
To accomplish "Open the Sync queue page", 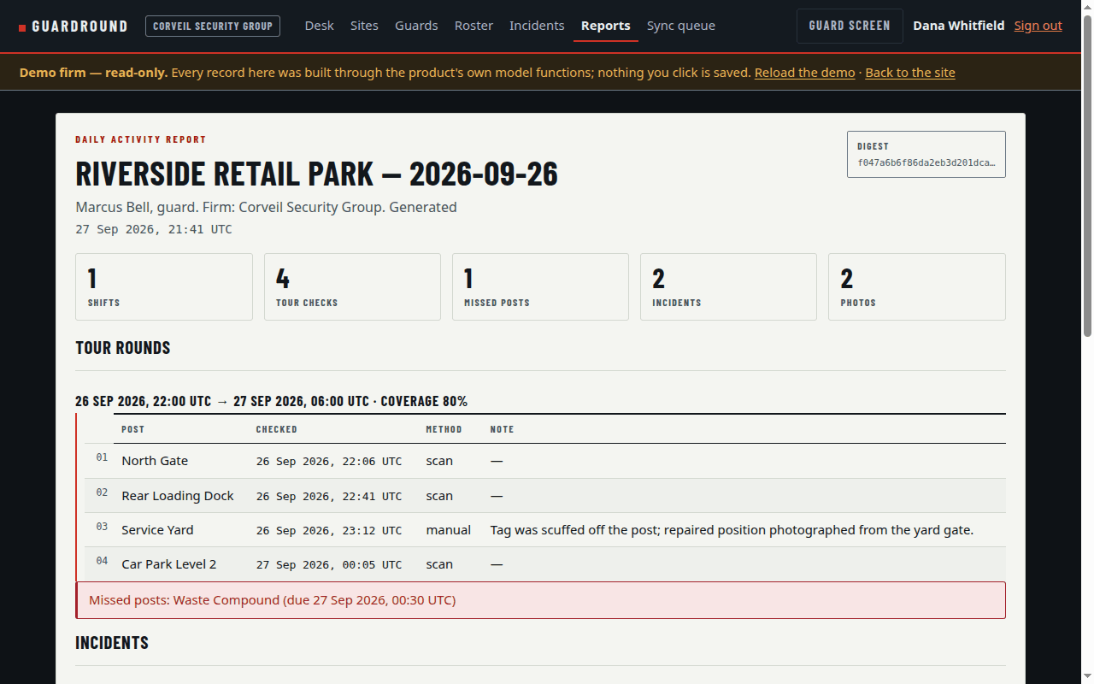I will 681,26.
